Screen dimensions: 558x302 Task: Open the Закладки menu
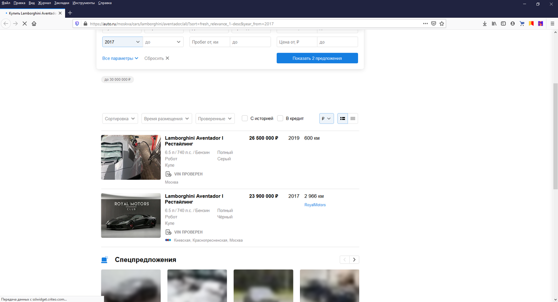(62, 3)
